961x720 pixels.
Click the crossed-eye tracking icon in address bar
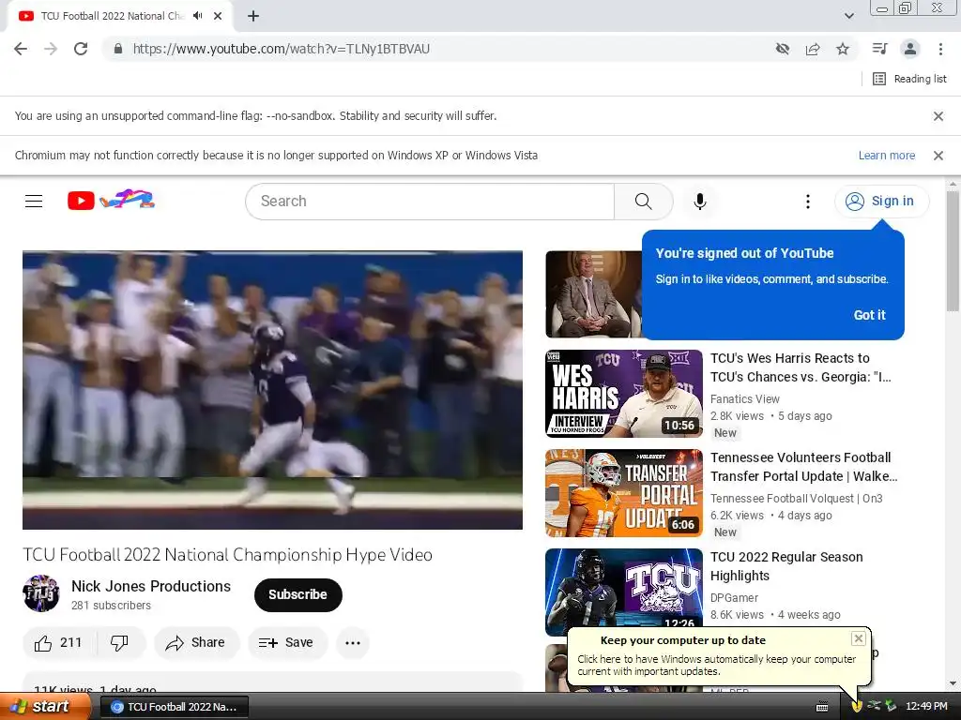click(782, 49)
